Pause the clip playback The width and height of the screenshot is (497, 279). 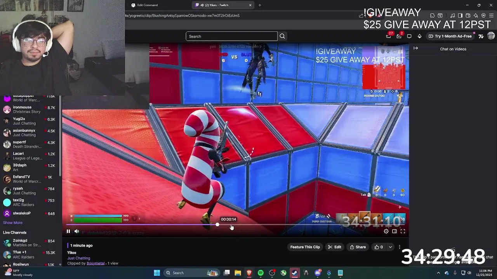(x=68, y=231)
